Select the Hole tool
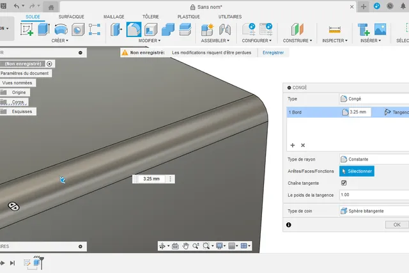The image size is (409, 273). (x=78, y=29)
